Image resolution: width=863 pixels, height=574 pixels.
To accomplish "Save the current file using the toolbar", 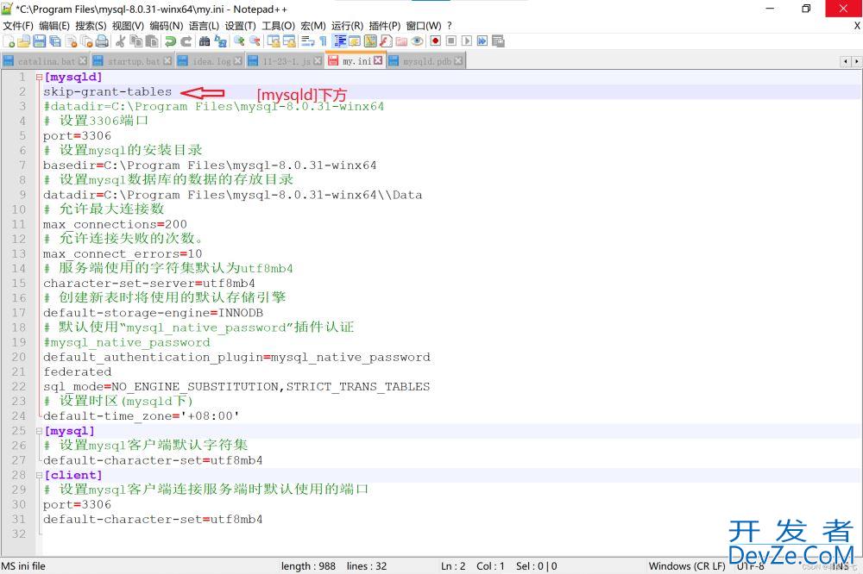I will [x=39, y=41].
